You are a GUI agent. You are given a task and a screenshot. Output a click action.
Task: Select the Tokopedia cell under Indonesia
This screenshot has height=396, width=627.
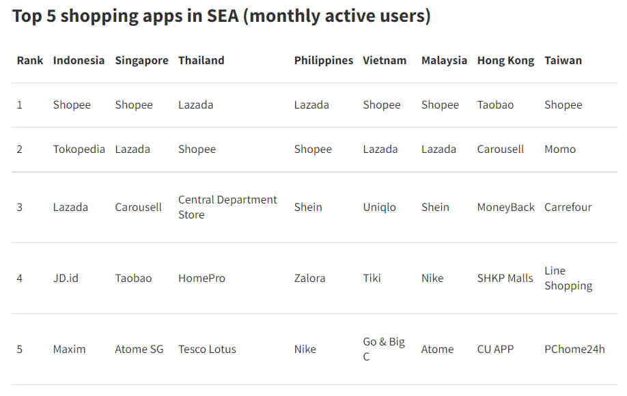point(79,149)
